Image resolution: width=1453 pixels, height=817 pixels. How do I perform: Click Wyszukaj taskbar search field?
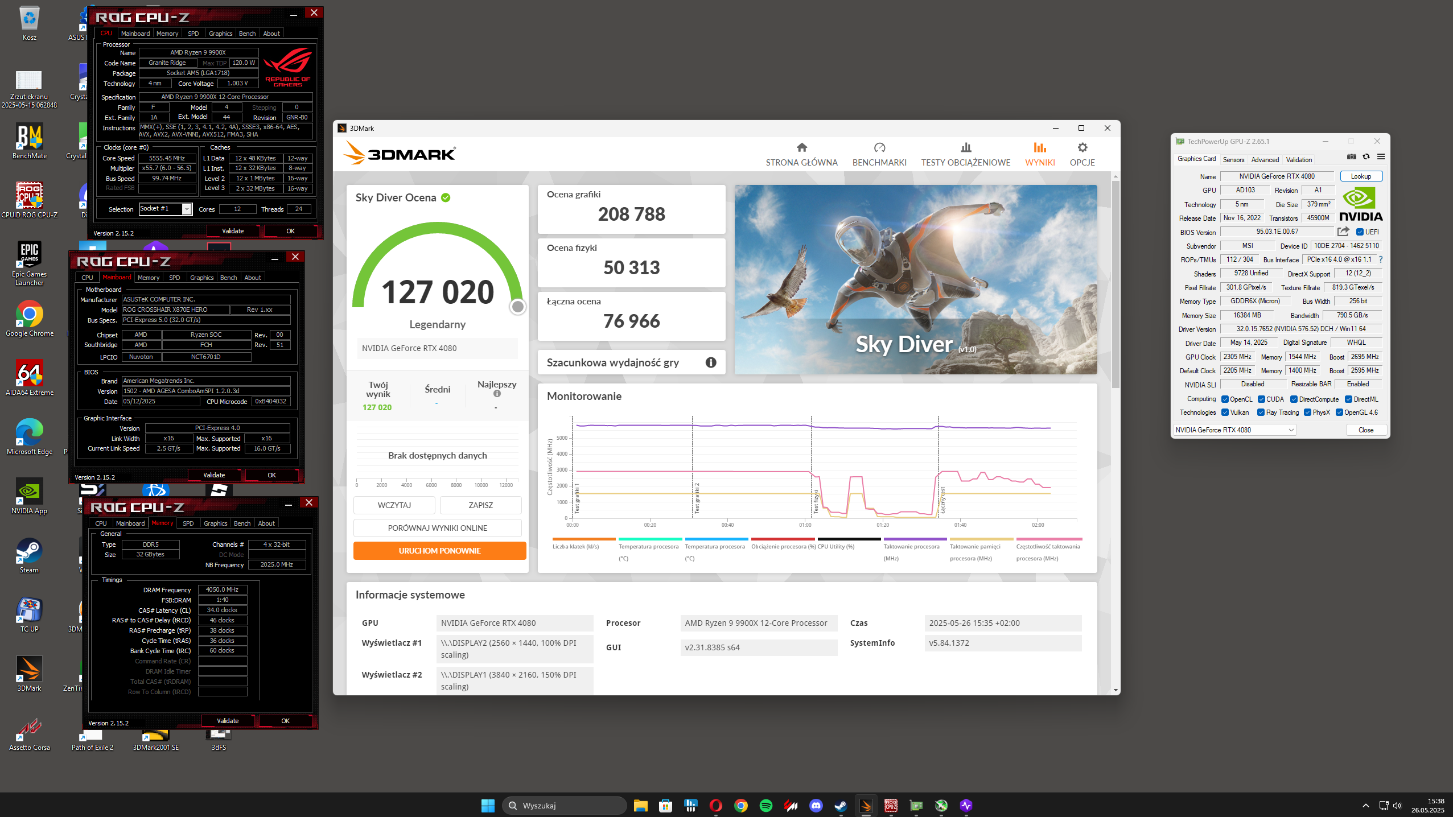point(564,806)
